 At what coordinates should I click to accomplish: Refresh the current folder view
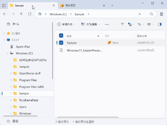pos(30,14)
